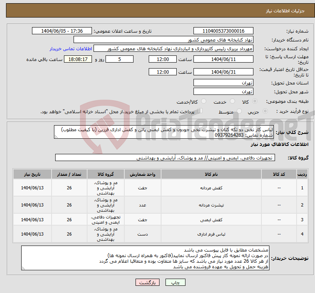This screenshot has height=293, width=315.
Task: Click the remaining days field showing 5
Action: tap(120, 59)
